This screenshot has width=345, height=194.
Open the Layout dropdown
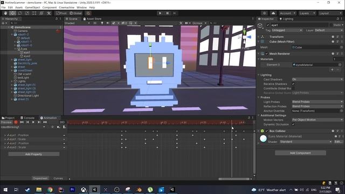pyautogui.click(x=330, y=13)
